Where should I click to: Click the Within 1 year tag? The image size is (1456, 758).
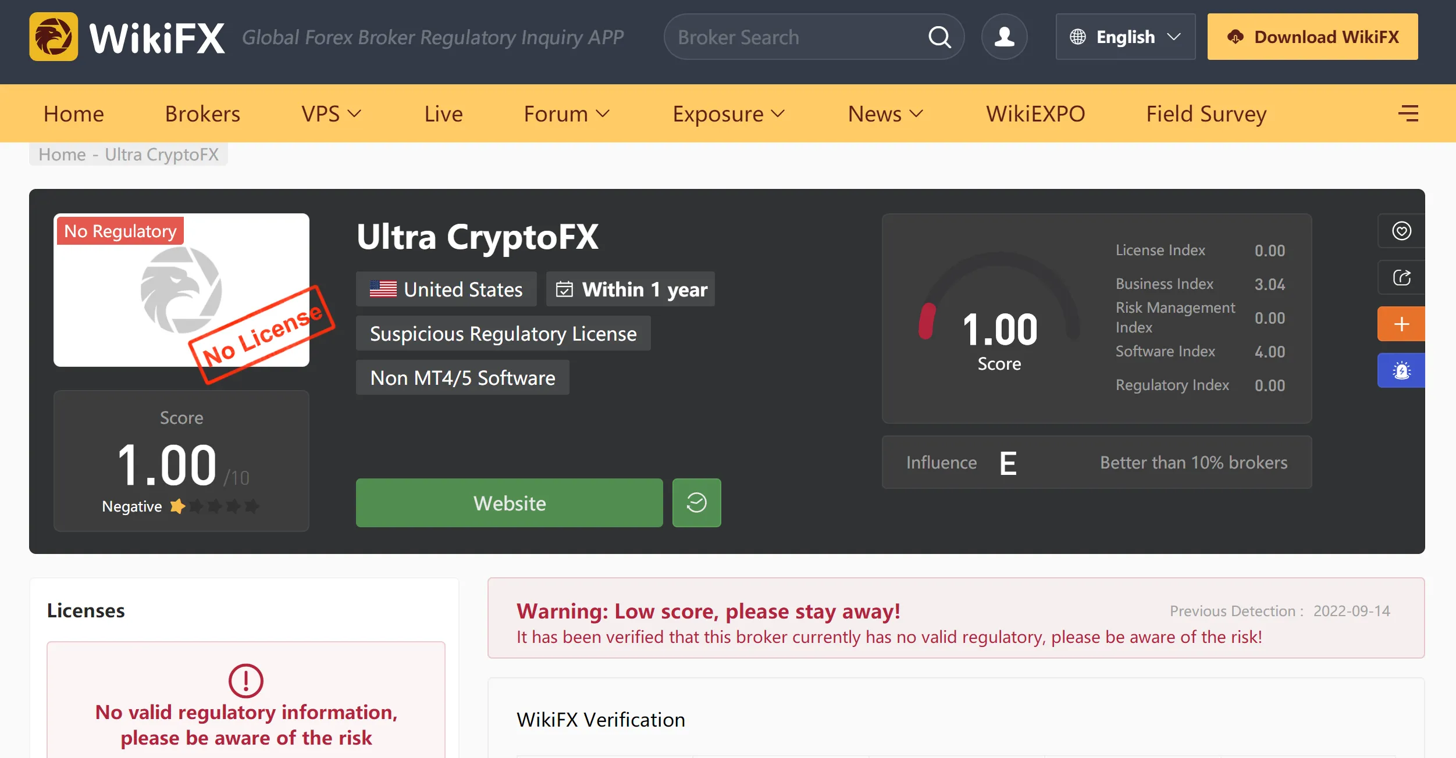click(x=630, y=289)
